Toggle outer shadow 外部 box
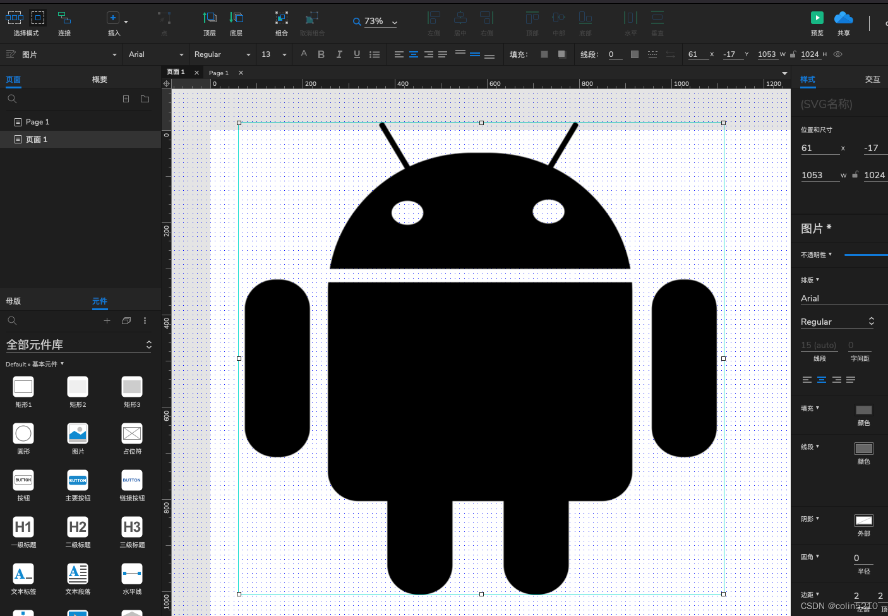The height and width of the screenshot is (616, 888). pos(864,521)
